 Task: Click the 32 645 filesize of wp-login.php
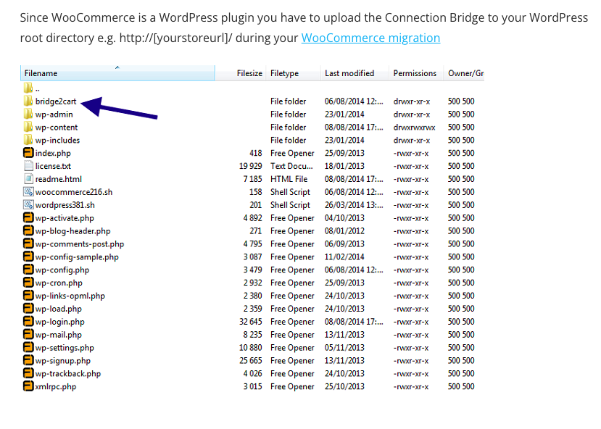pyautogui.click(x=251, y=322)
